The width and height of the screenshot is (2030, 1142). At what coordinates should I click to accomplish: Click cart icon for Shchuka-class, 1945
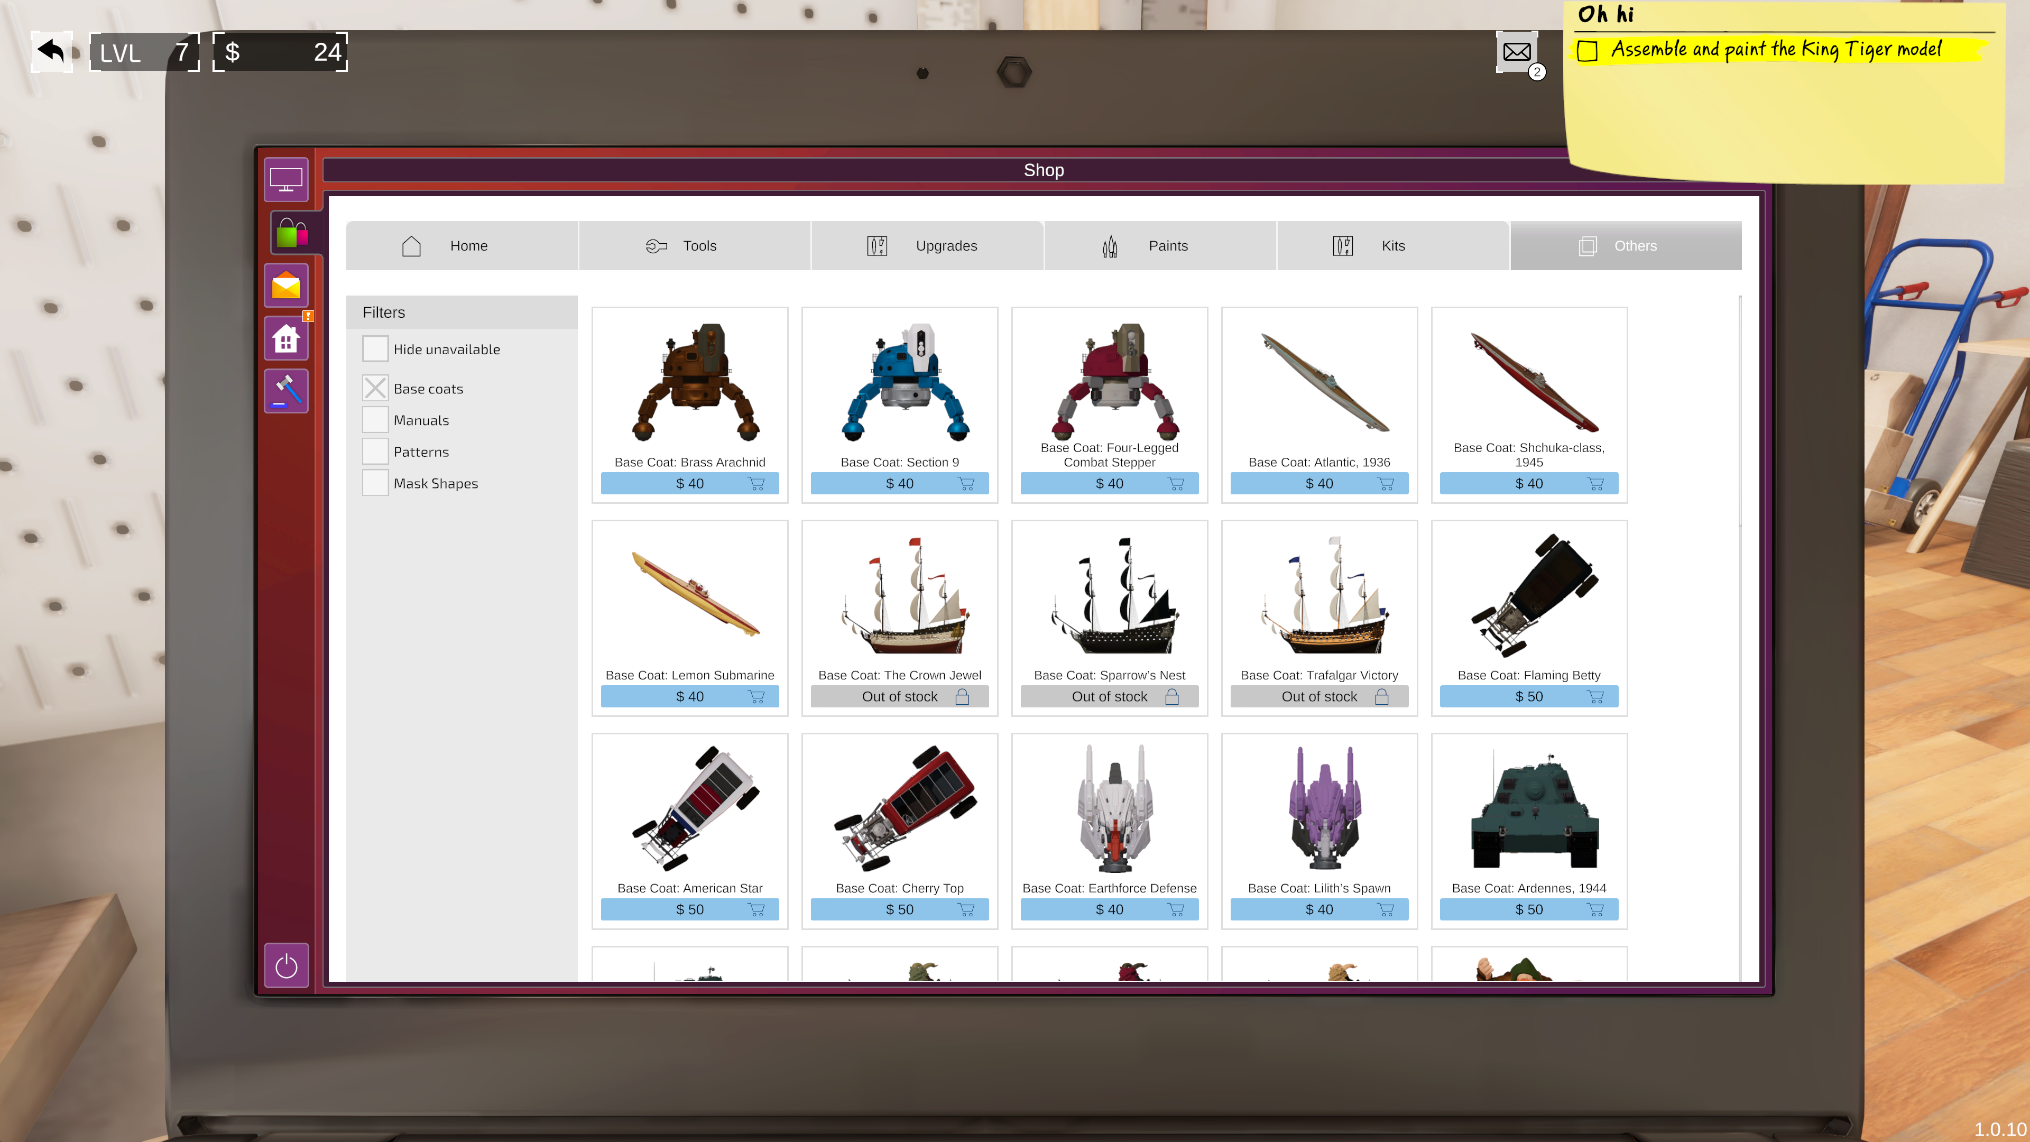(1595, 484)
